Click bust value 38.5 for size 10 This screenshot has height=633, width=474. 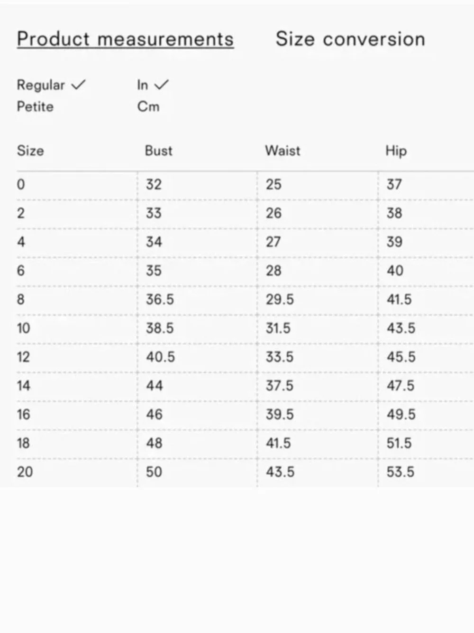point(160,328)
